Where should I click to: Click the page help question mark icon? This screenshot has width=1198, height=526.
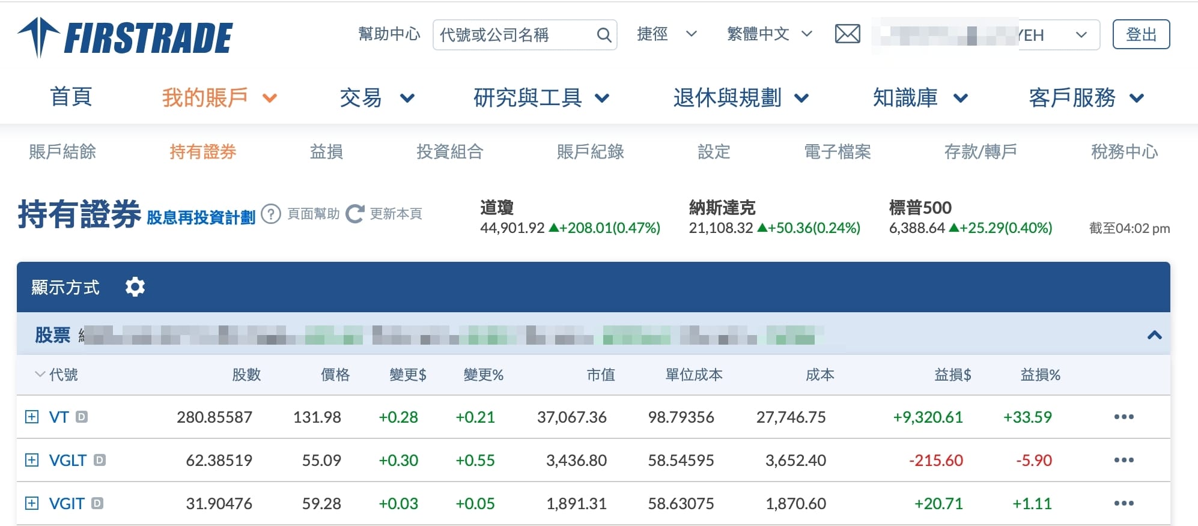click(271, 214)
